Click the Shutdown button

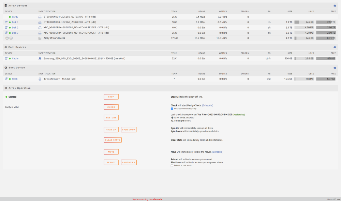(x=129, y=163)
